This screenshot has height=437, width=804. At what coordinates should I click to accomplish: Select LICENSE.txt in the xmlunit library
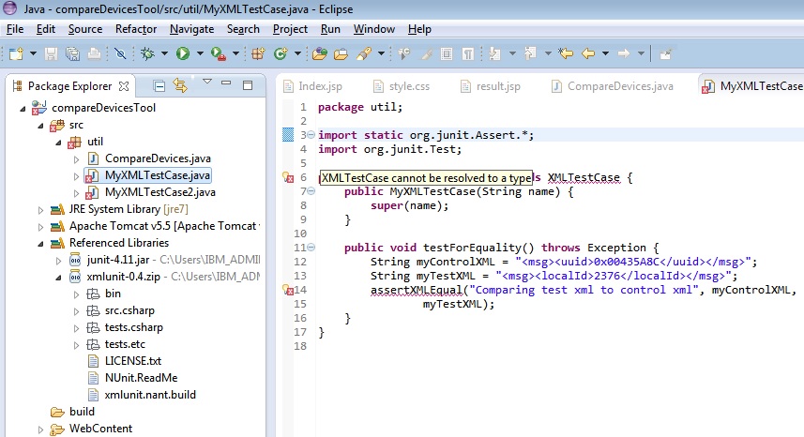coord(132,360)
